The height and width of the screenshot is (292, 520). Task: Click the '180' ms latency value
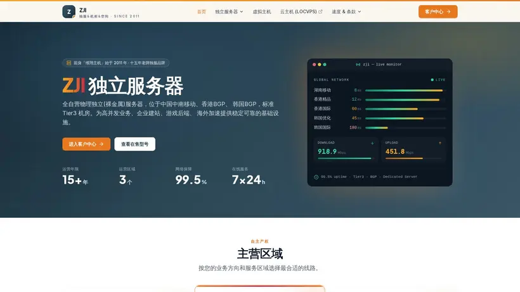click(353, 127)
